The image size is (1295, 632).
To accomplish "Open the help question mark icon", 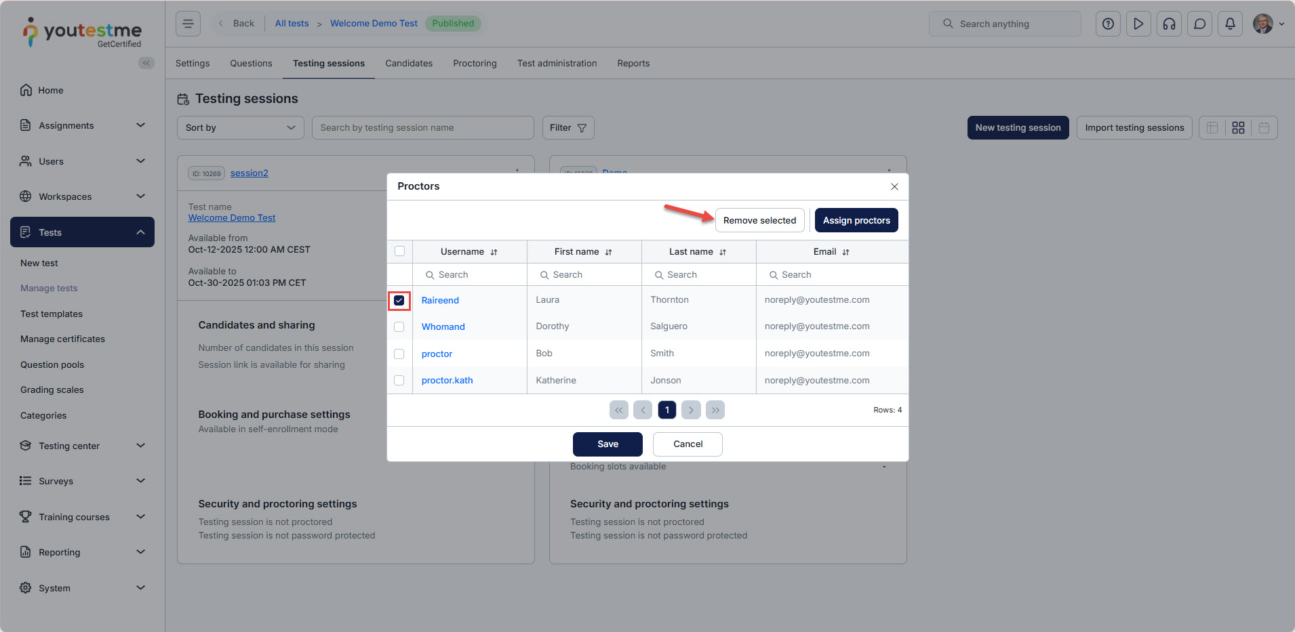I will (1108, 24).
